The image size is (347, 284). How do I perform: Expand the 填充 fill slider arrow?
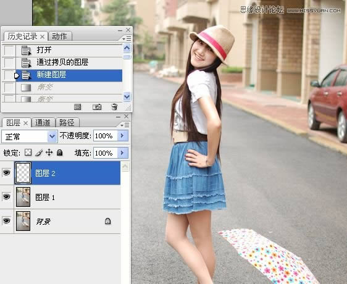[x=123, y=152]
